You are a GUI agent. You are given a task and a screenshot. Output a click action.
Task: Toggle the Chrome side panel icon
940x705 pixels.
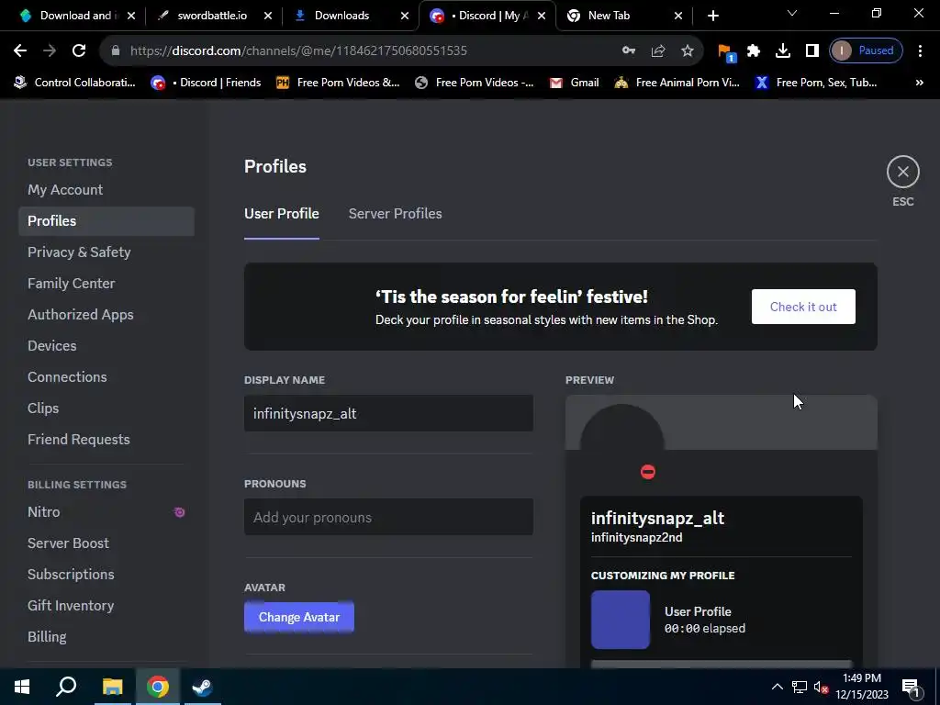click(x=811, y=51)
